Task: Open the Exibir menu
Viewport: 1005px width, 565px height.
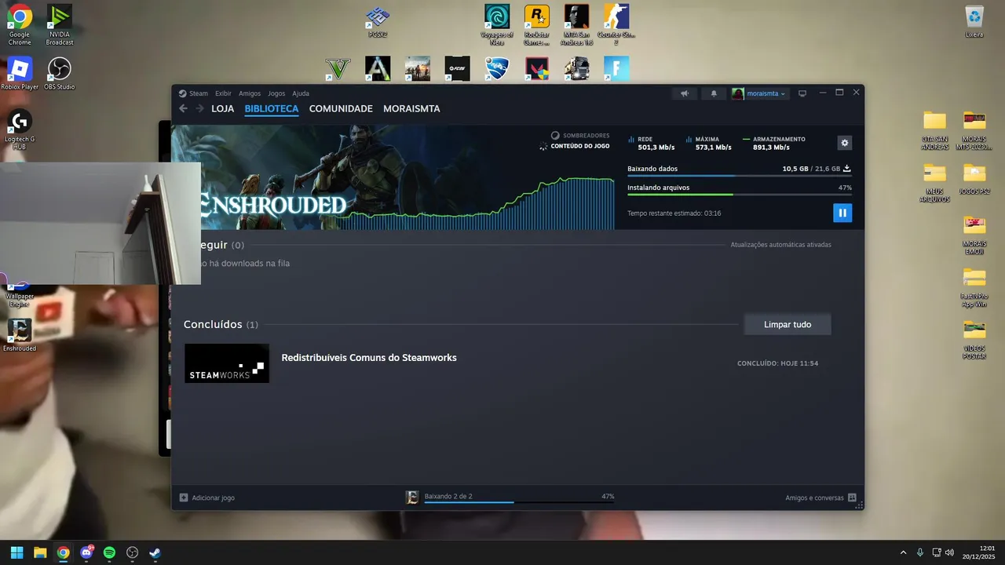Action: [223, 93]
